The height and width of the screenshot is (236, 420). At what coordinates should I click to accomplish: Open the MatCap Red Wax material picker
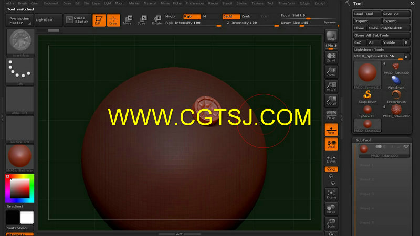pyautogui.click(x=20, y=158)
